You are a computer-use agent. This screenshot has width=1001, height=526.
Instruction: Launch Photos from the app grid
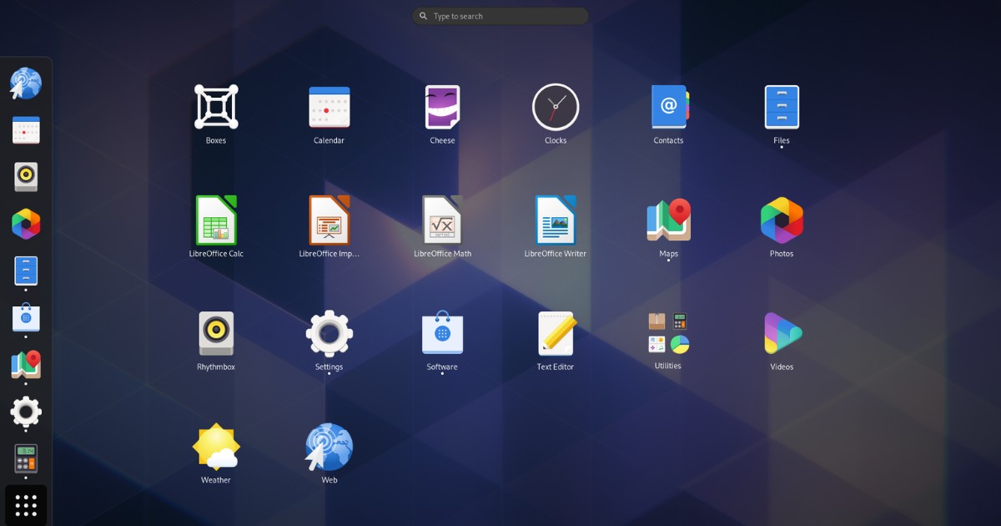(x=782, y=220)
